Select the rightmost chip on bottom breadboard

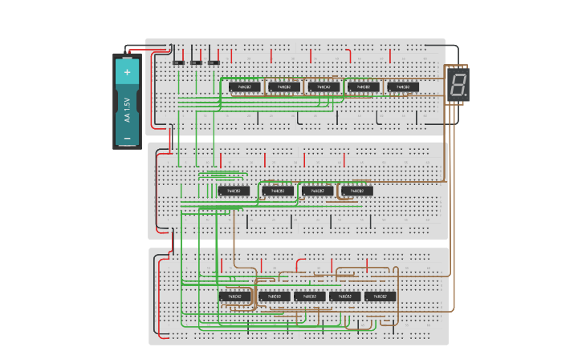tap(381, 296)
